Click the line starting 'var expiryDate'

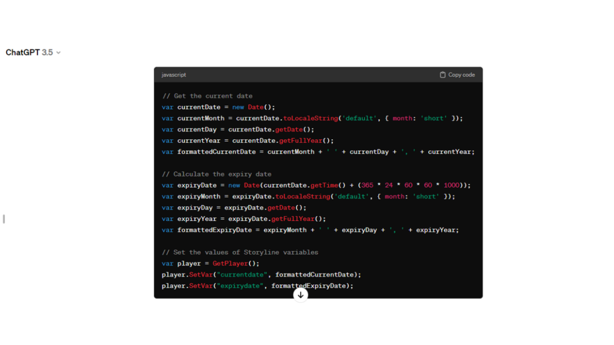click(316, 186)
